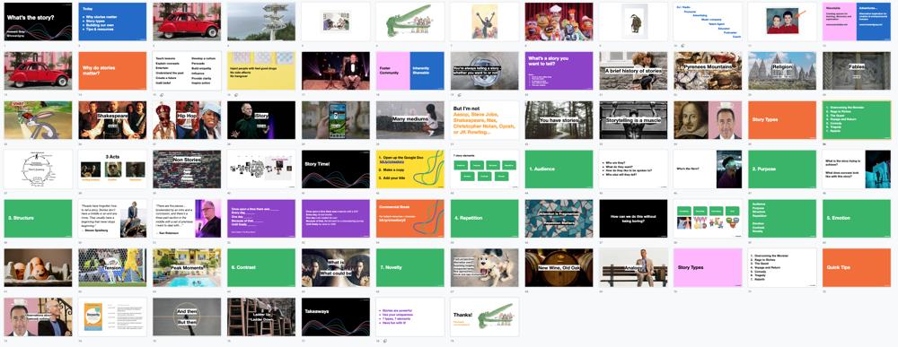Select the 'Pyrenees Mountains' slide
This screenshot has width=898, height=347.
708,71
